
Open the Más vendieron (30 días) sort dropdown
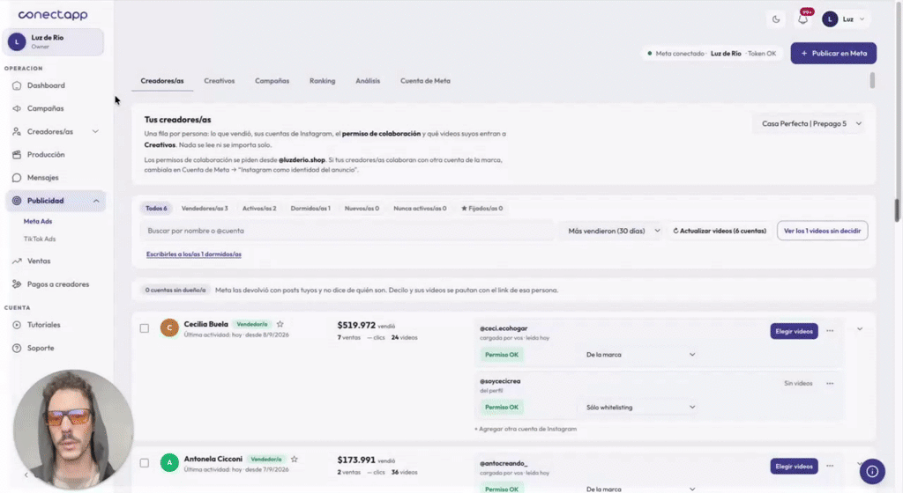point(613,231)
